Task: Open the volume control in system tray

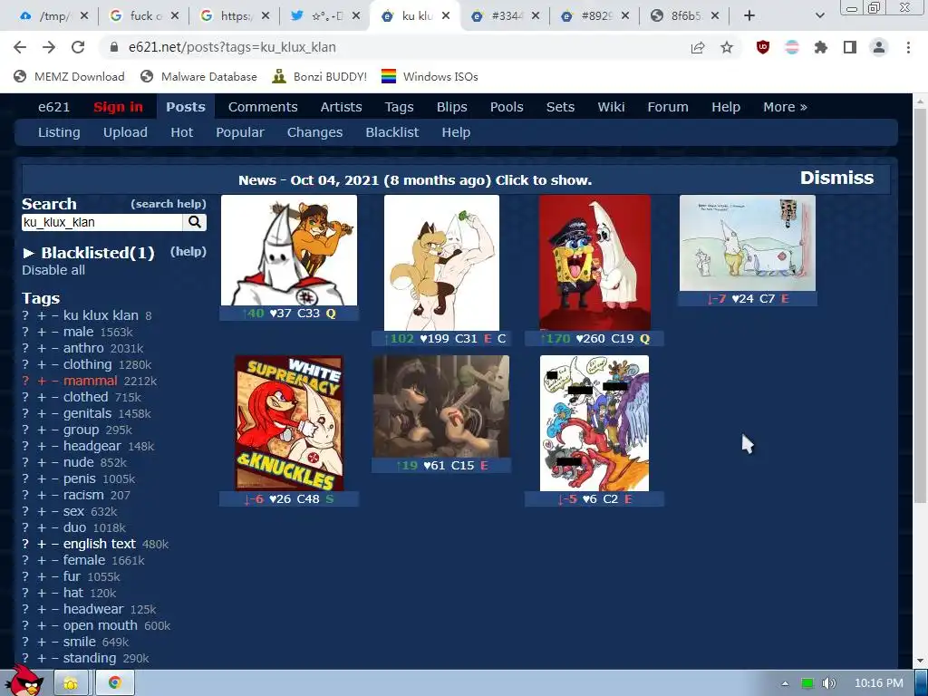Action: click(829, 683)
